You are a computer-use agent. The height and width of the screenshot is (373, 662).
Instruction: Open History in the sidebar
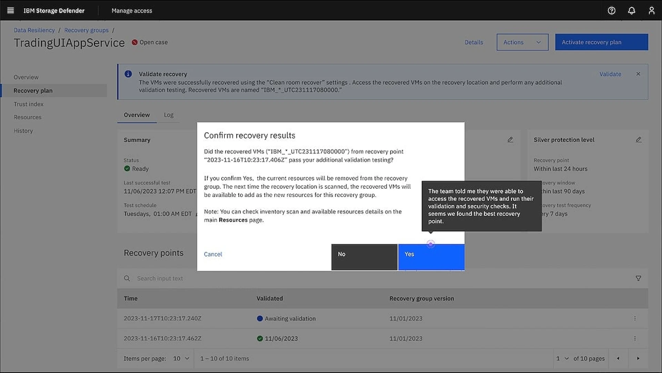tap(23, 131)
